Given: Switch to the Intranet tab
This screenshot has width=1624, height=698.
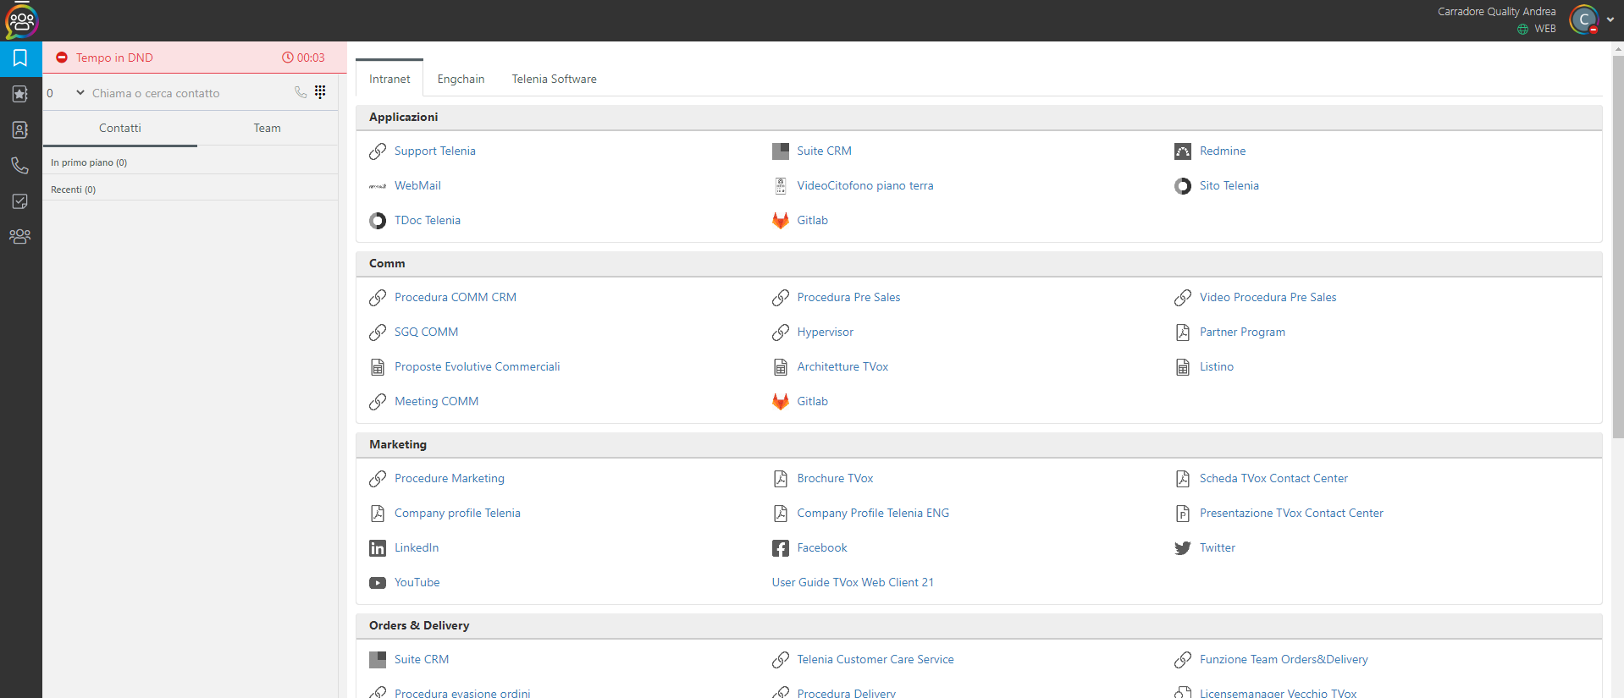Looking at the screenshot, I should (x=389, y=79).
